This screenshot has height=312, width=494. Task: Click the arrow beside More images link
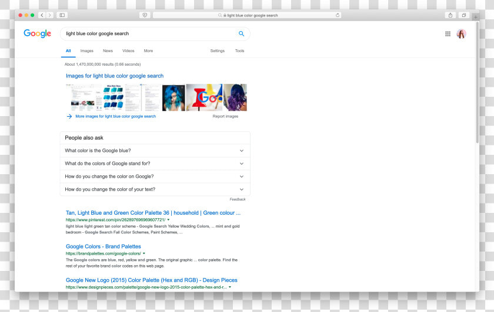click(x=69, y=116)
